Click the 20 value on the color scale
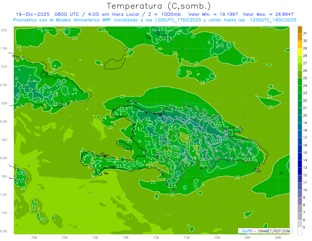 305,115
